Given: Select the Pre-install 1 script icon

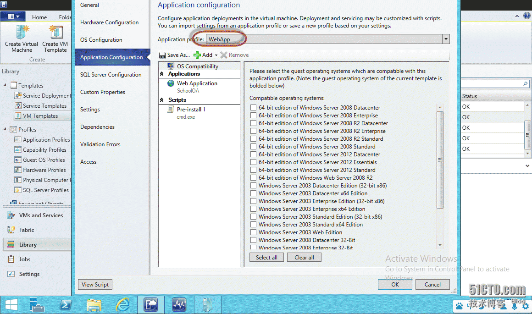Looking at the screenshot, I should tap(171, 109).
